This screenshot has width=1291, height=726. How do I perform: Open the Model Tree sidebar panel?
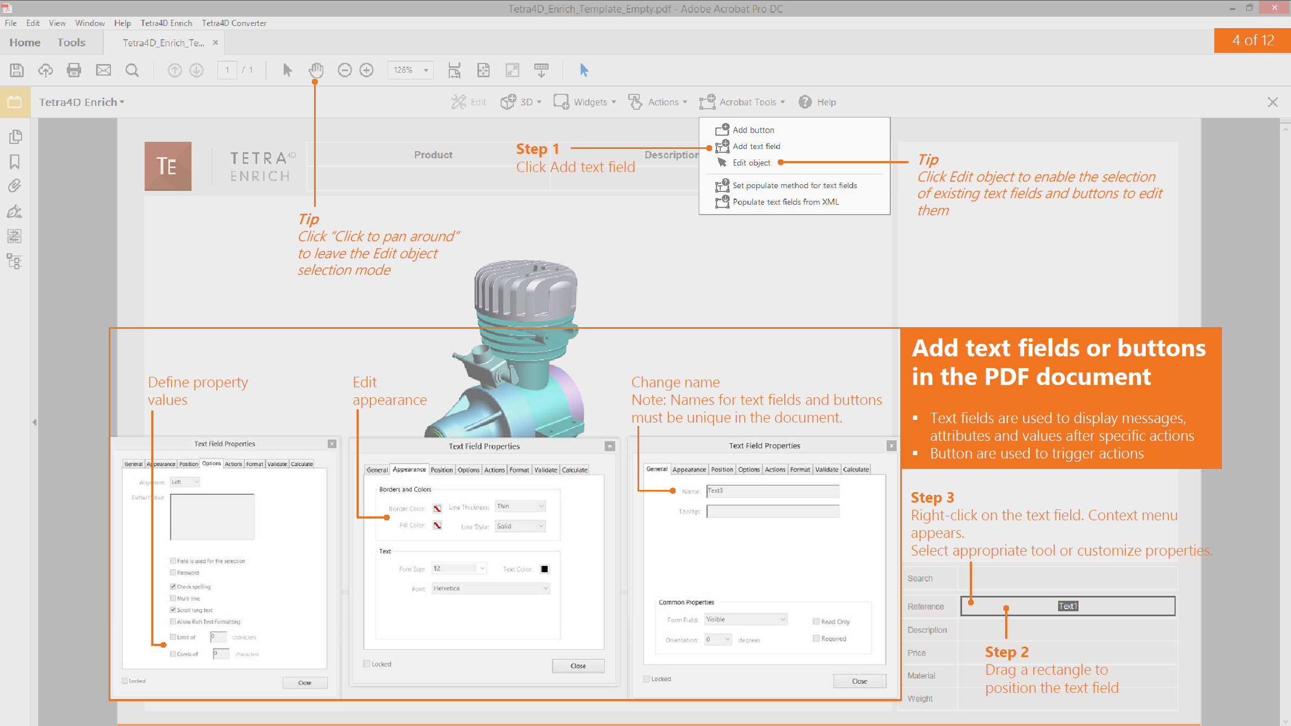pos(15,261)
